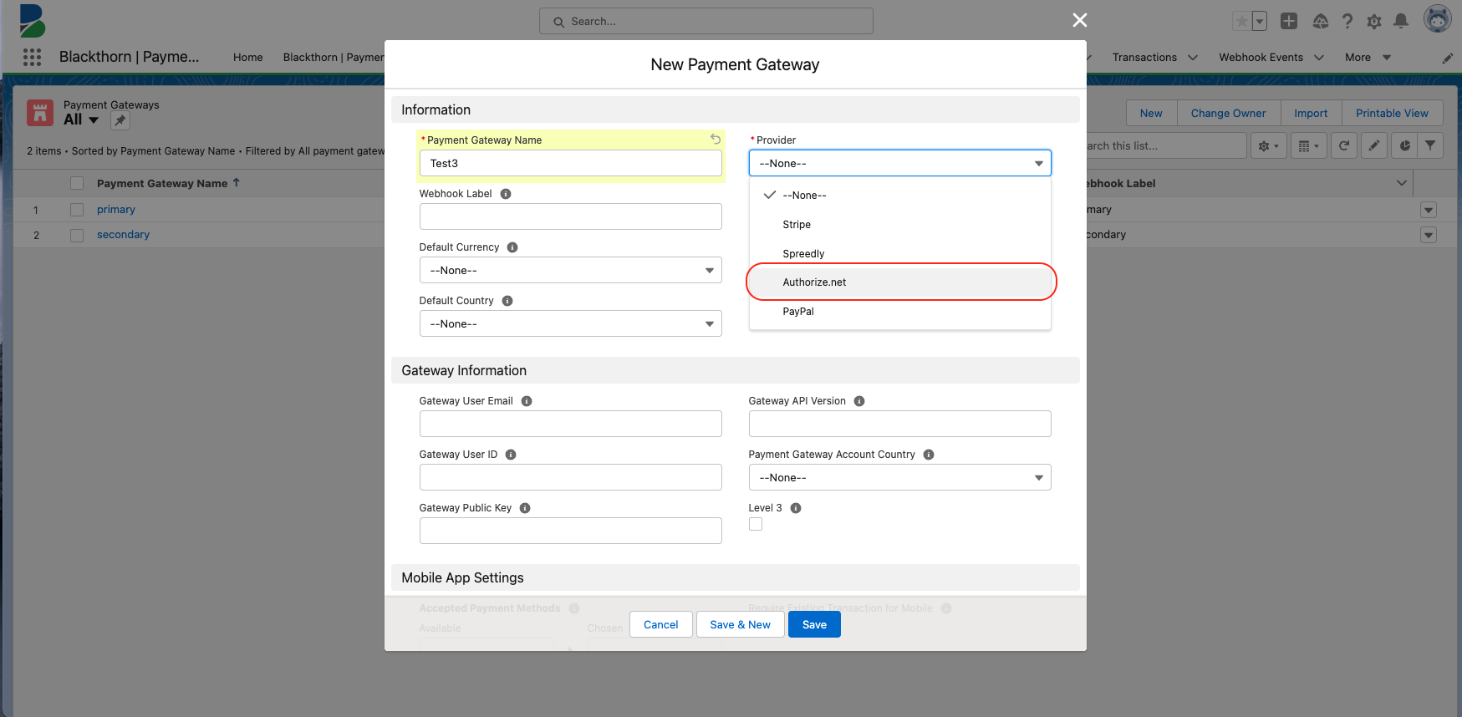Close the New Payment Gateway dialog

(1080, 20)
